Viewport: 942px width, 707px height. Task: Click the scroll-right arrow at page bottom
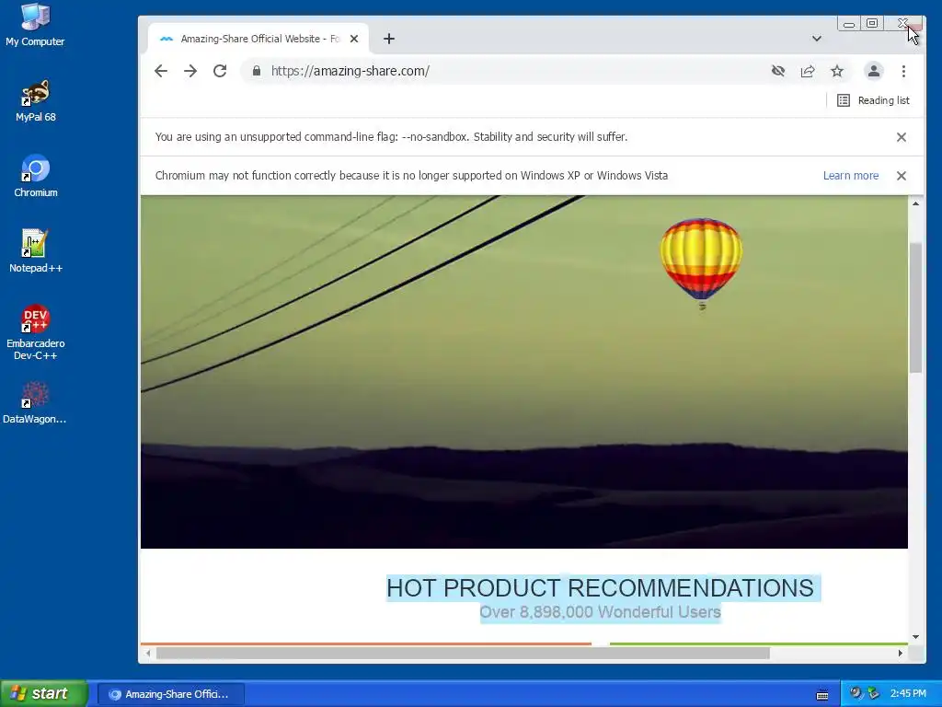click(x=900, y=653)
